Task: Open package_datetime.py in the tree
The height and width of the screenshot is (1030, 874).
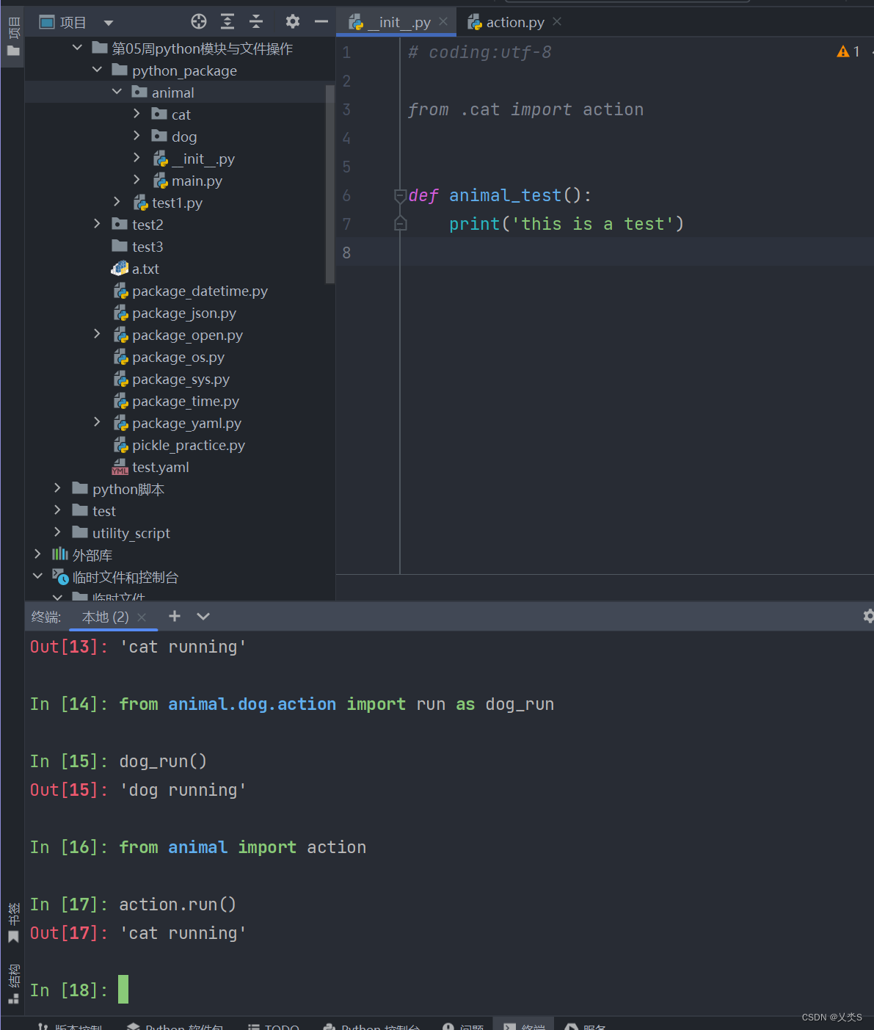Action: pyautogui.click(x=200, y=291)
